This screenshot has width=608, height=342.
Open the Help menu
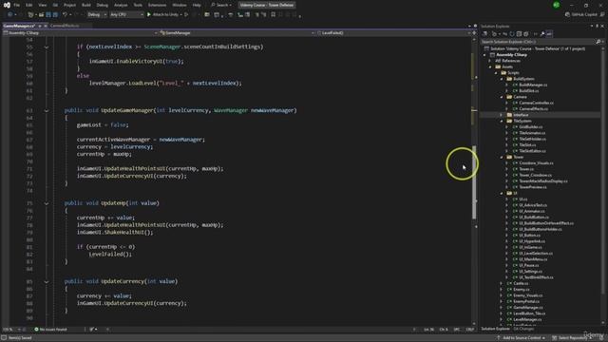click(197, 5)
